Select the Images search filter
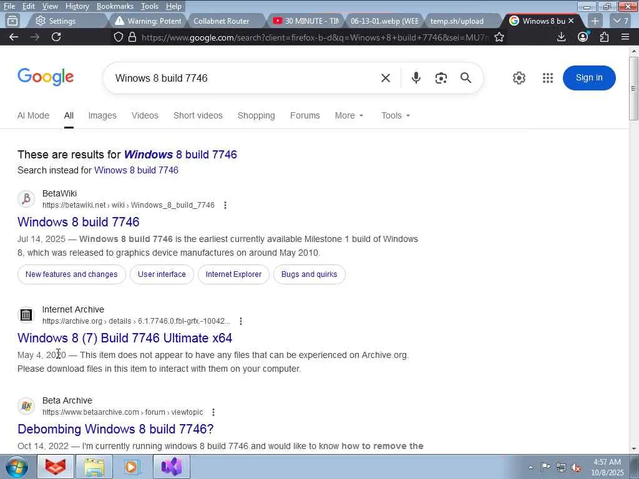 coord(102,115)
